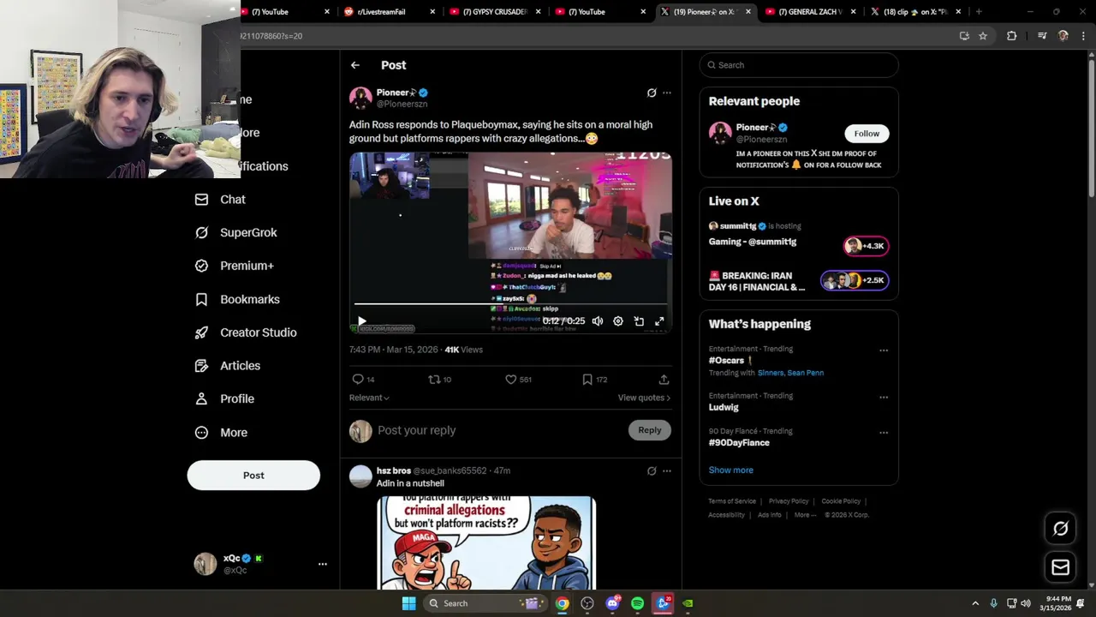Play the Adin Ross video clip
This screenshot has height=617, width=1096.
tap(361, 321)
